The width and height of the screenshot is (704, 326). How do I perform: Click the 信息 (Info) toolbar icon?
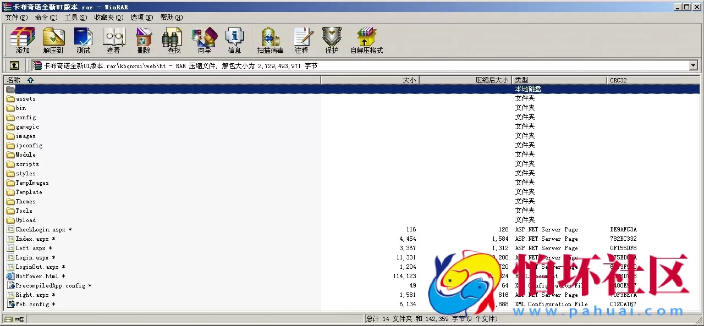pos(235,38)
